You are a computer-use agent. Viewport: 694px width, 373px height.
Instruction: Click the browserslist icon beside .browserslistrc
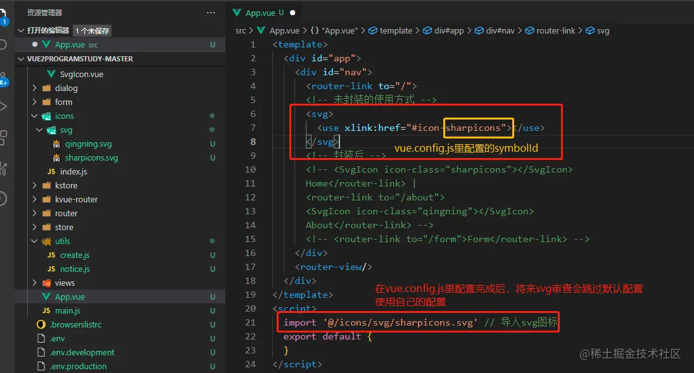(41, 324)
